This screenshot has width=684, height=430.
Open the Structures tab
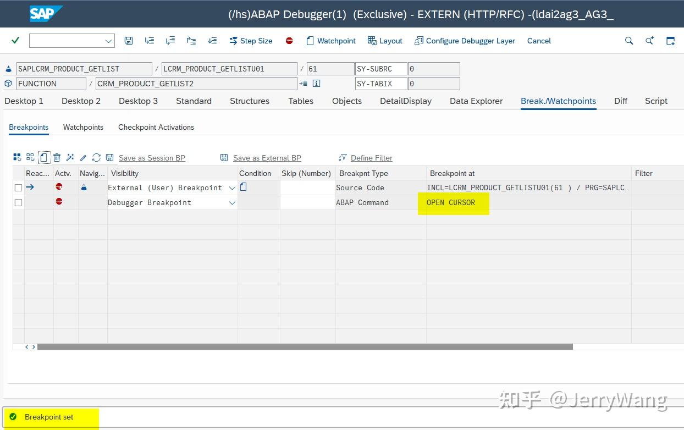(250, 101)
